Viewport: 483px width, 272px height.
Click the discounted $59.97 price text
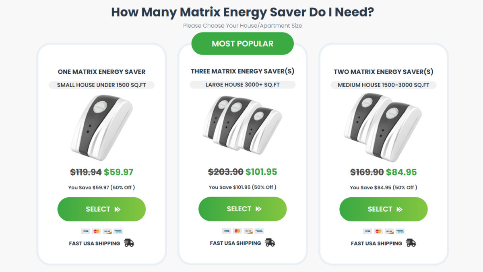(x=118, y=172)
